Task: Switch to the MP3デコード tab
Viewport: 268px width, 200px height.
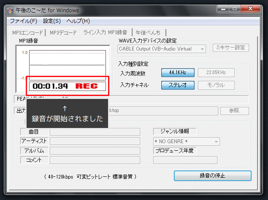Action: click(63, 32)
